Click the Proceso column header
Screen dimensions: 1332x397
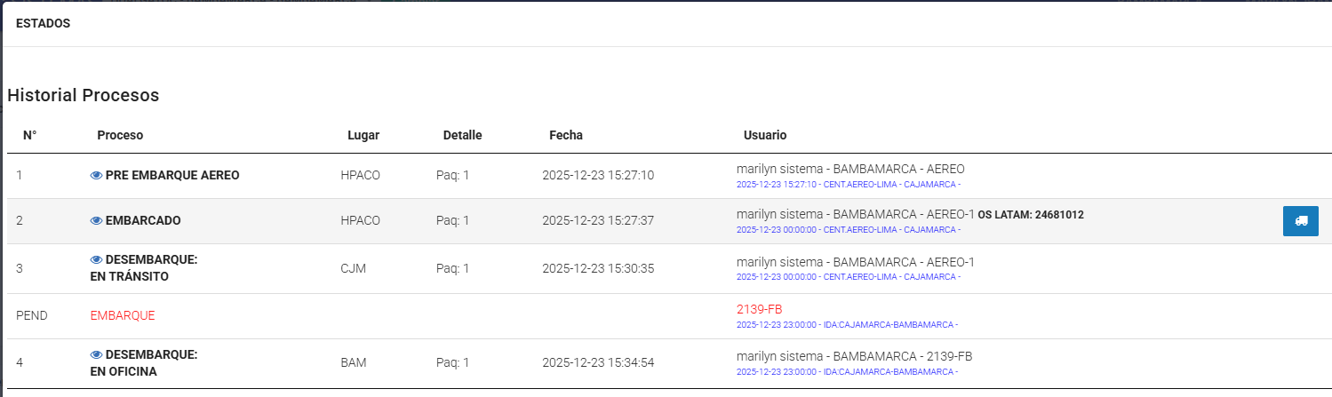point(120,135)
